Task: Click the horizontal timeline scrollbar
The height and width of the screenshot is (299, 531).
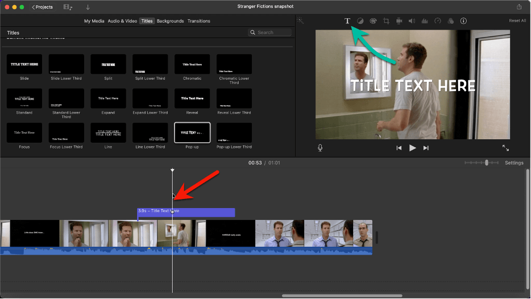Action: point(342,296)
